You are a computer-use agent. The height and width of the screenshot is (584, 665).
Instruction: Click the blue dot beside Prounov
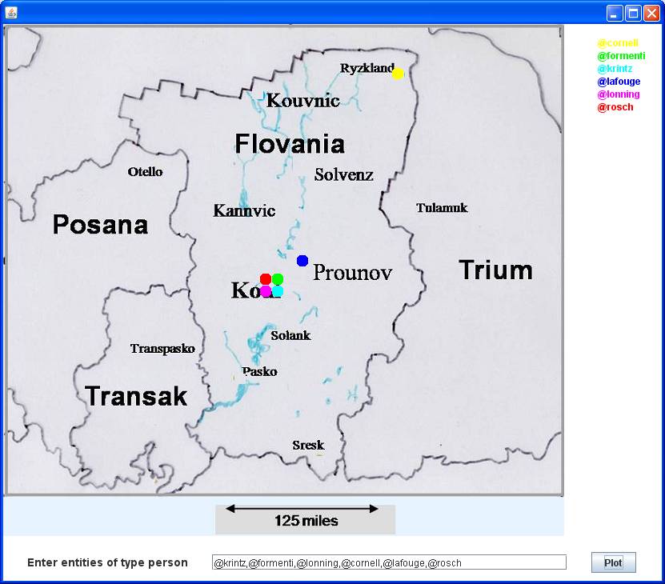pyautogui.click(x=302, y=261)
